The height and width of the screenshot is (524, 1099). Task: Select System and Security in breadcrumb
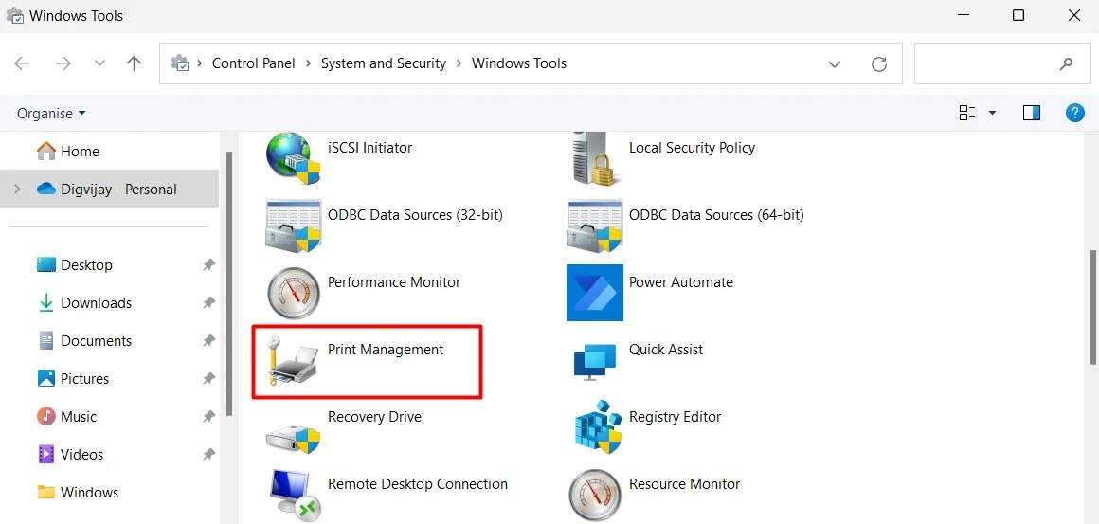coord(384,63)
